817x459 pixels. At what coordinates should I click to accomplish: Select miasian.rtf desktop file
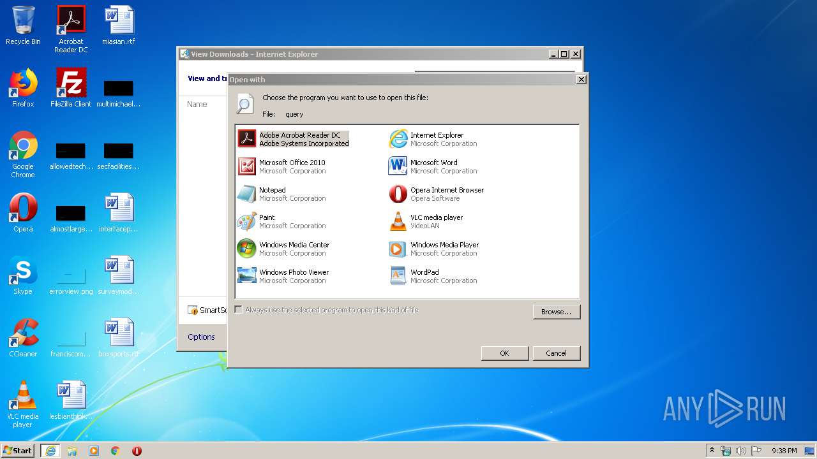[119, 25]
